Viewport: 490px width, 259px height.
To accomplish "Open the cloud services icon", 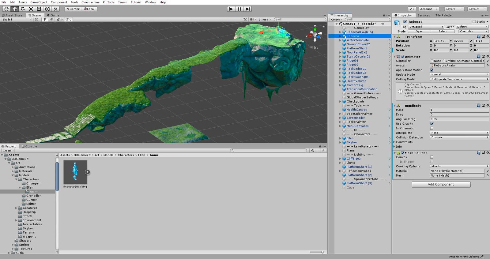I will coord(412,9).
